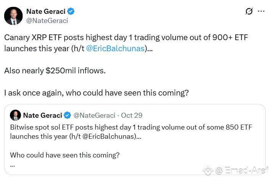
Task: Open Nate Geraci's large profile picture
Action: (x=13, y=16)
